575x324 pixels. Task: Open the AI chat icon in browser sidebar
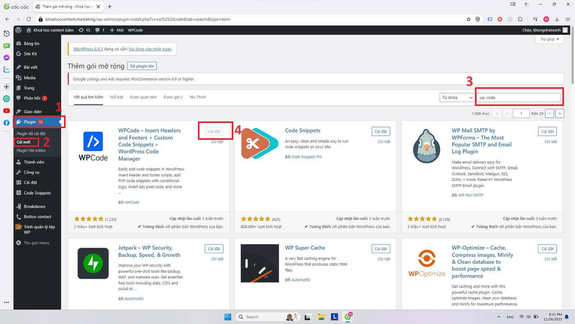pyautogui.click(x=7, y=46)
